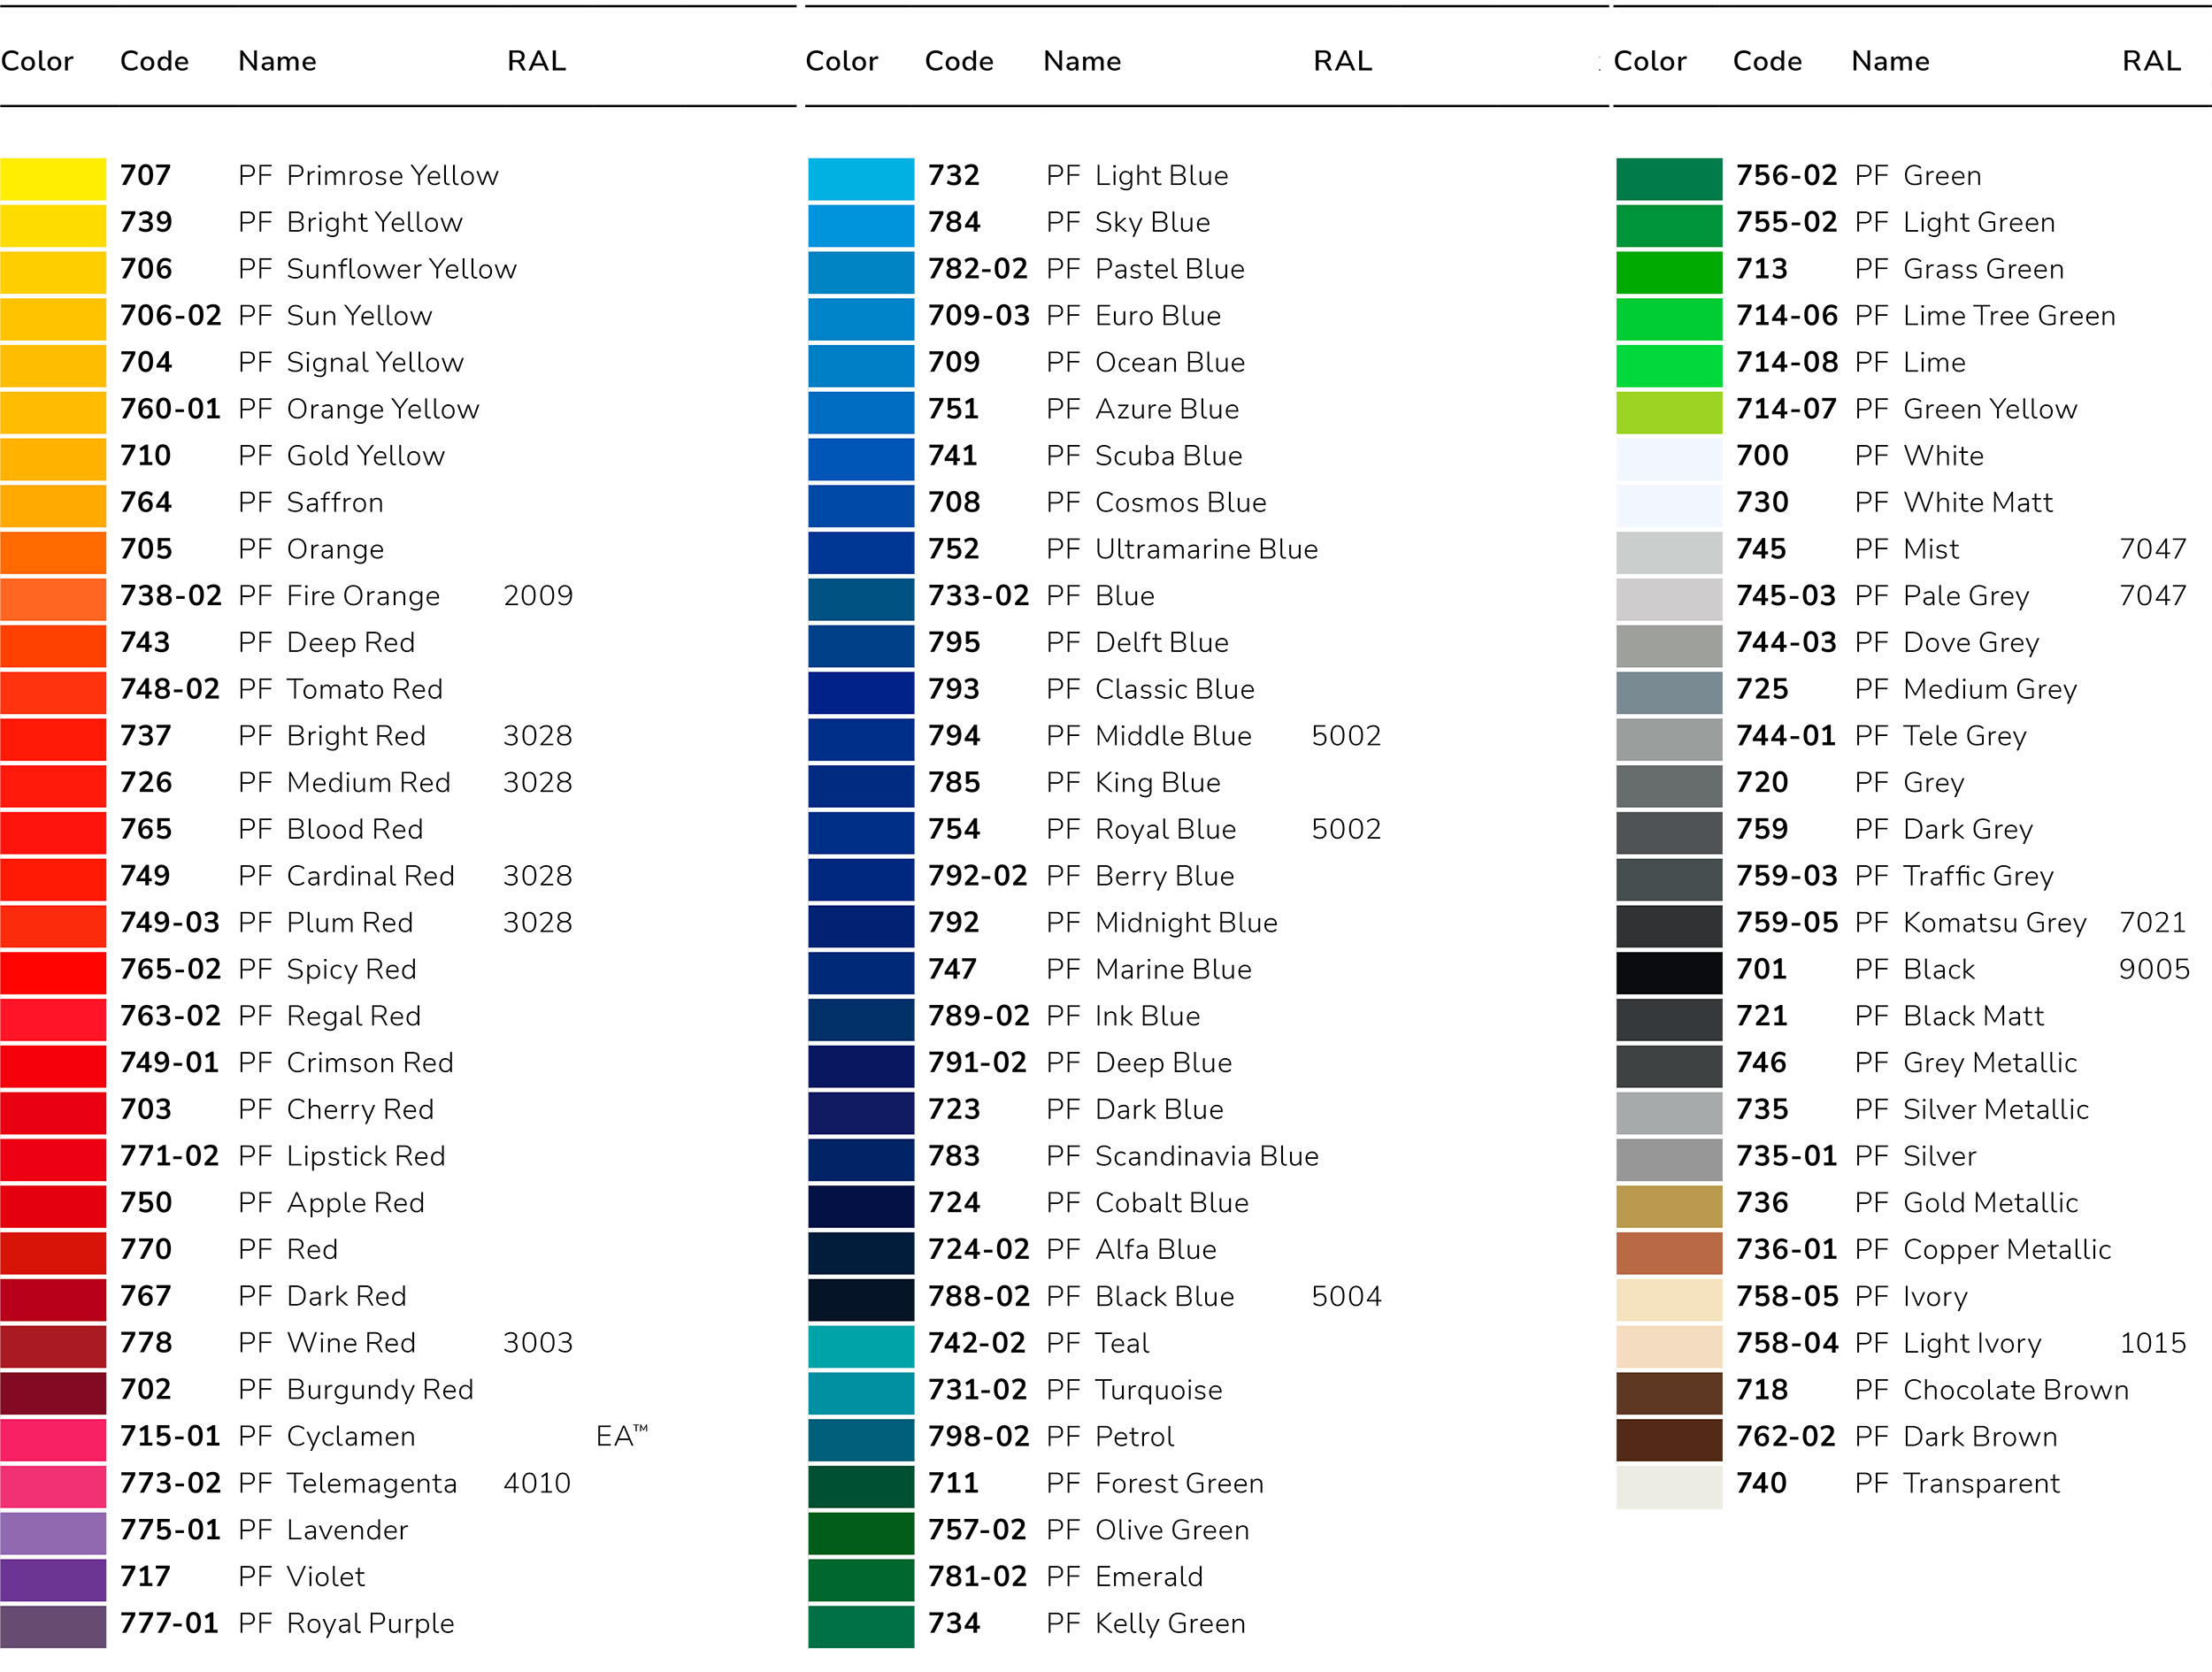Select the PF Lipstick Red name
Viewport: 2212px width, 1672px height.
pyautogui.click(x=342, y=1156)
